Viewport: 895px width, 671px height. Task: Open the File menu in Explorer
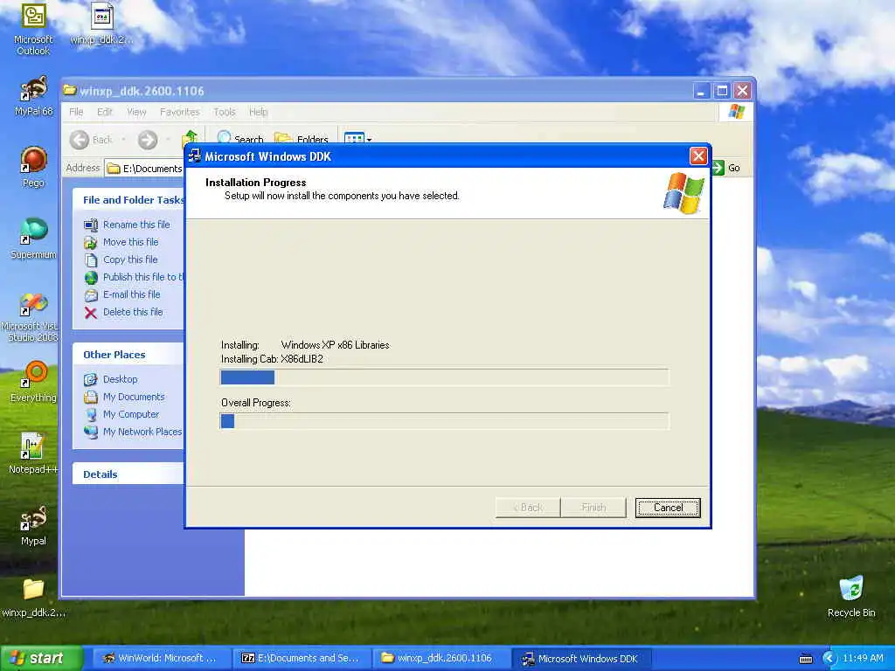[x=76, y=112]
